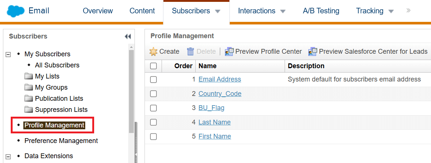The width and height of the screenshot is (431, 163).
Task: Tick the checkbox for Country_Code row
Action: tap(153, 94)
